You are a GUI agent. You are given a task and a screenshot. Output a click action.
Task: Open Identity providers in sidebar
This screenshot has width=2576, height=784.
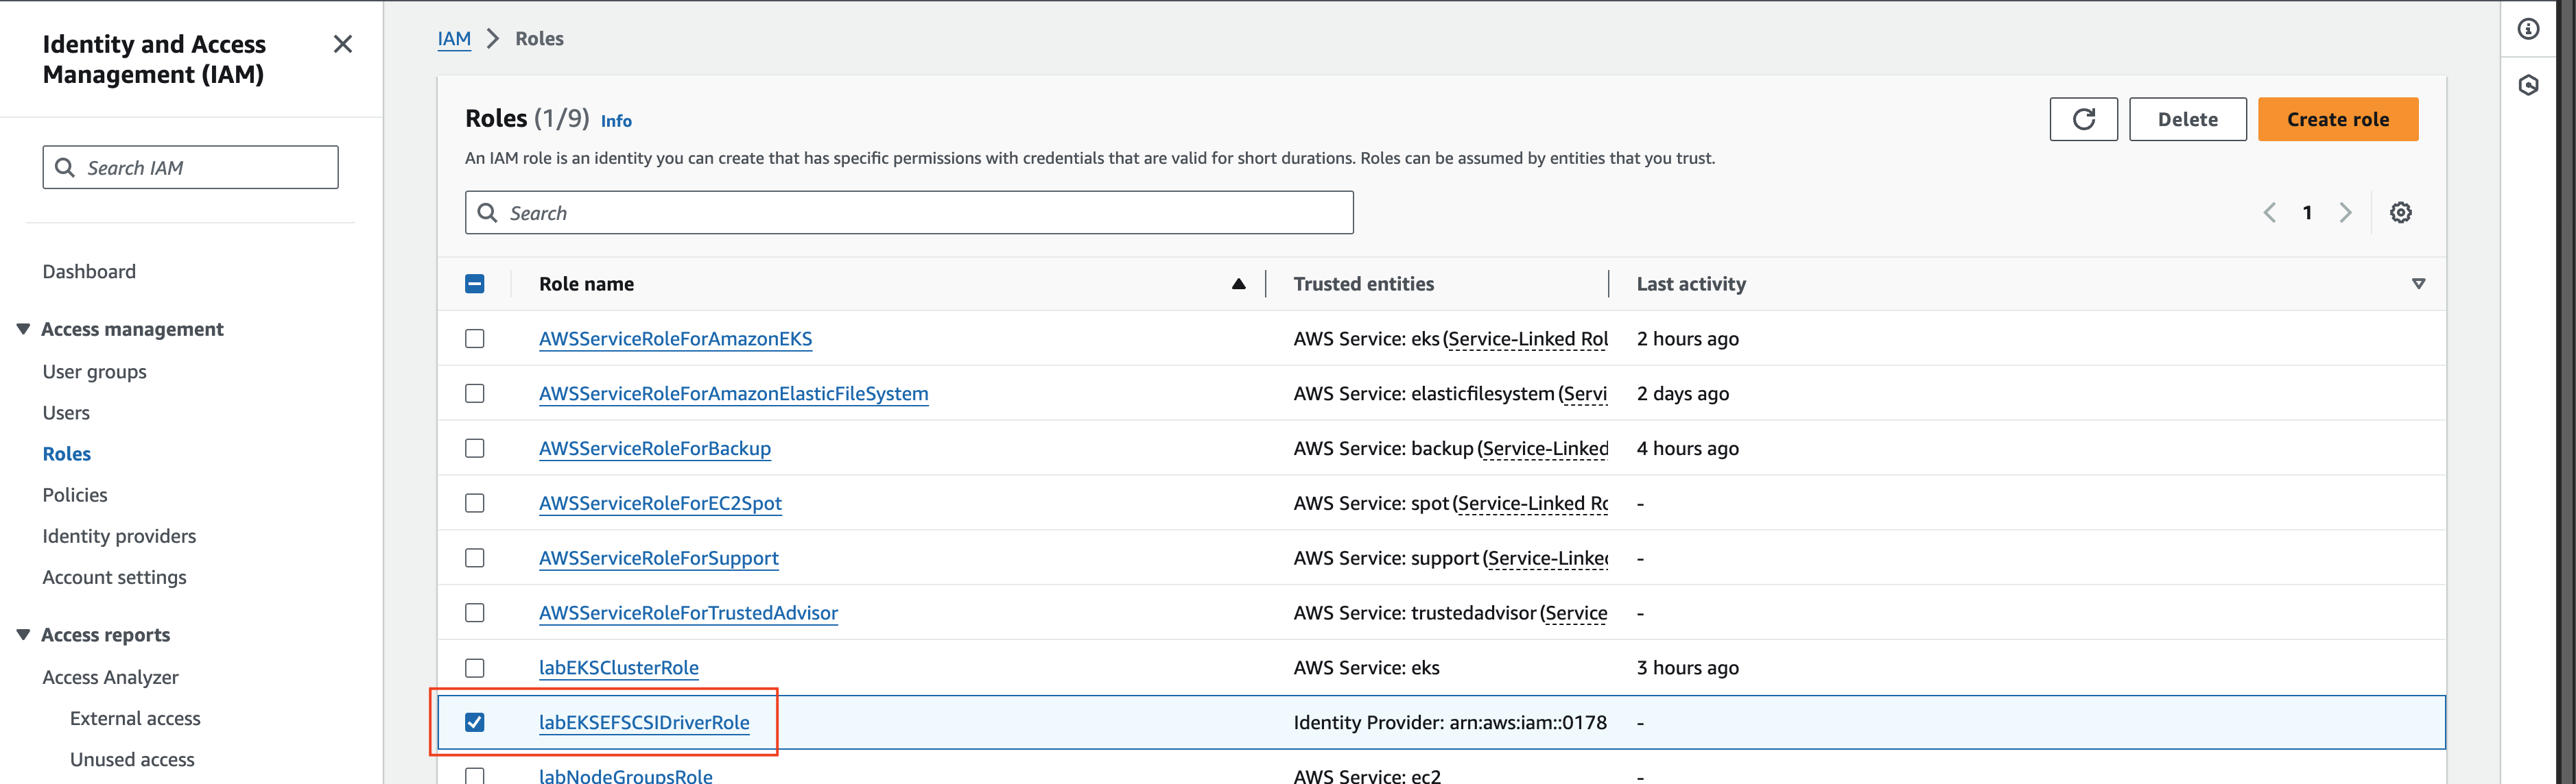click(x=119, y=537)
